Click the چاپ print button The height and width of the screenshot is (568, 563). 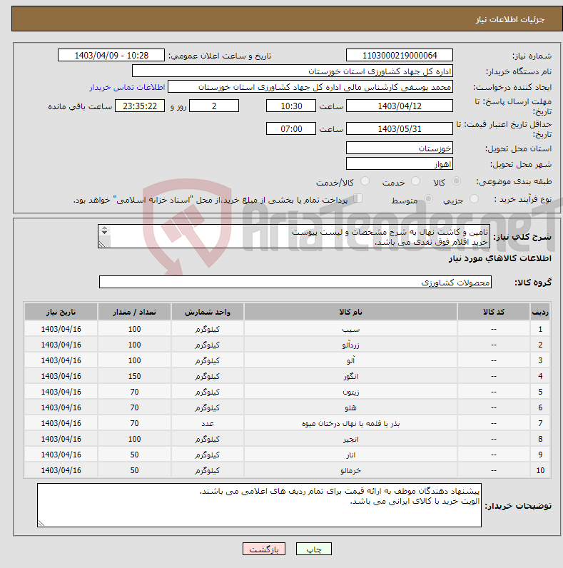(314, 549)
